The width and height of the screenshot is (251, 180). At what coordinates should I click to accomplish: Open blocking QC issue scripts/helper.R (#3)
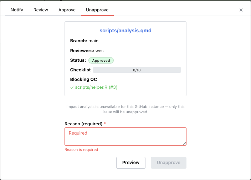tap(96, 87)
